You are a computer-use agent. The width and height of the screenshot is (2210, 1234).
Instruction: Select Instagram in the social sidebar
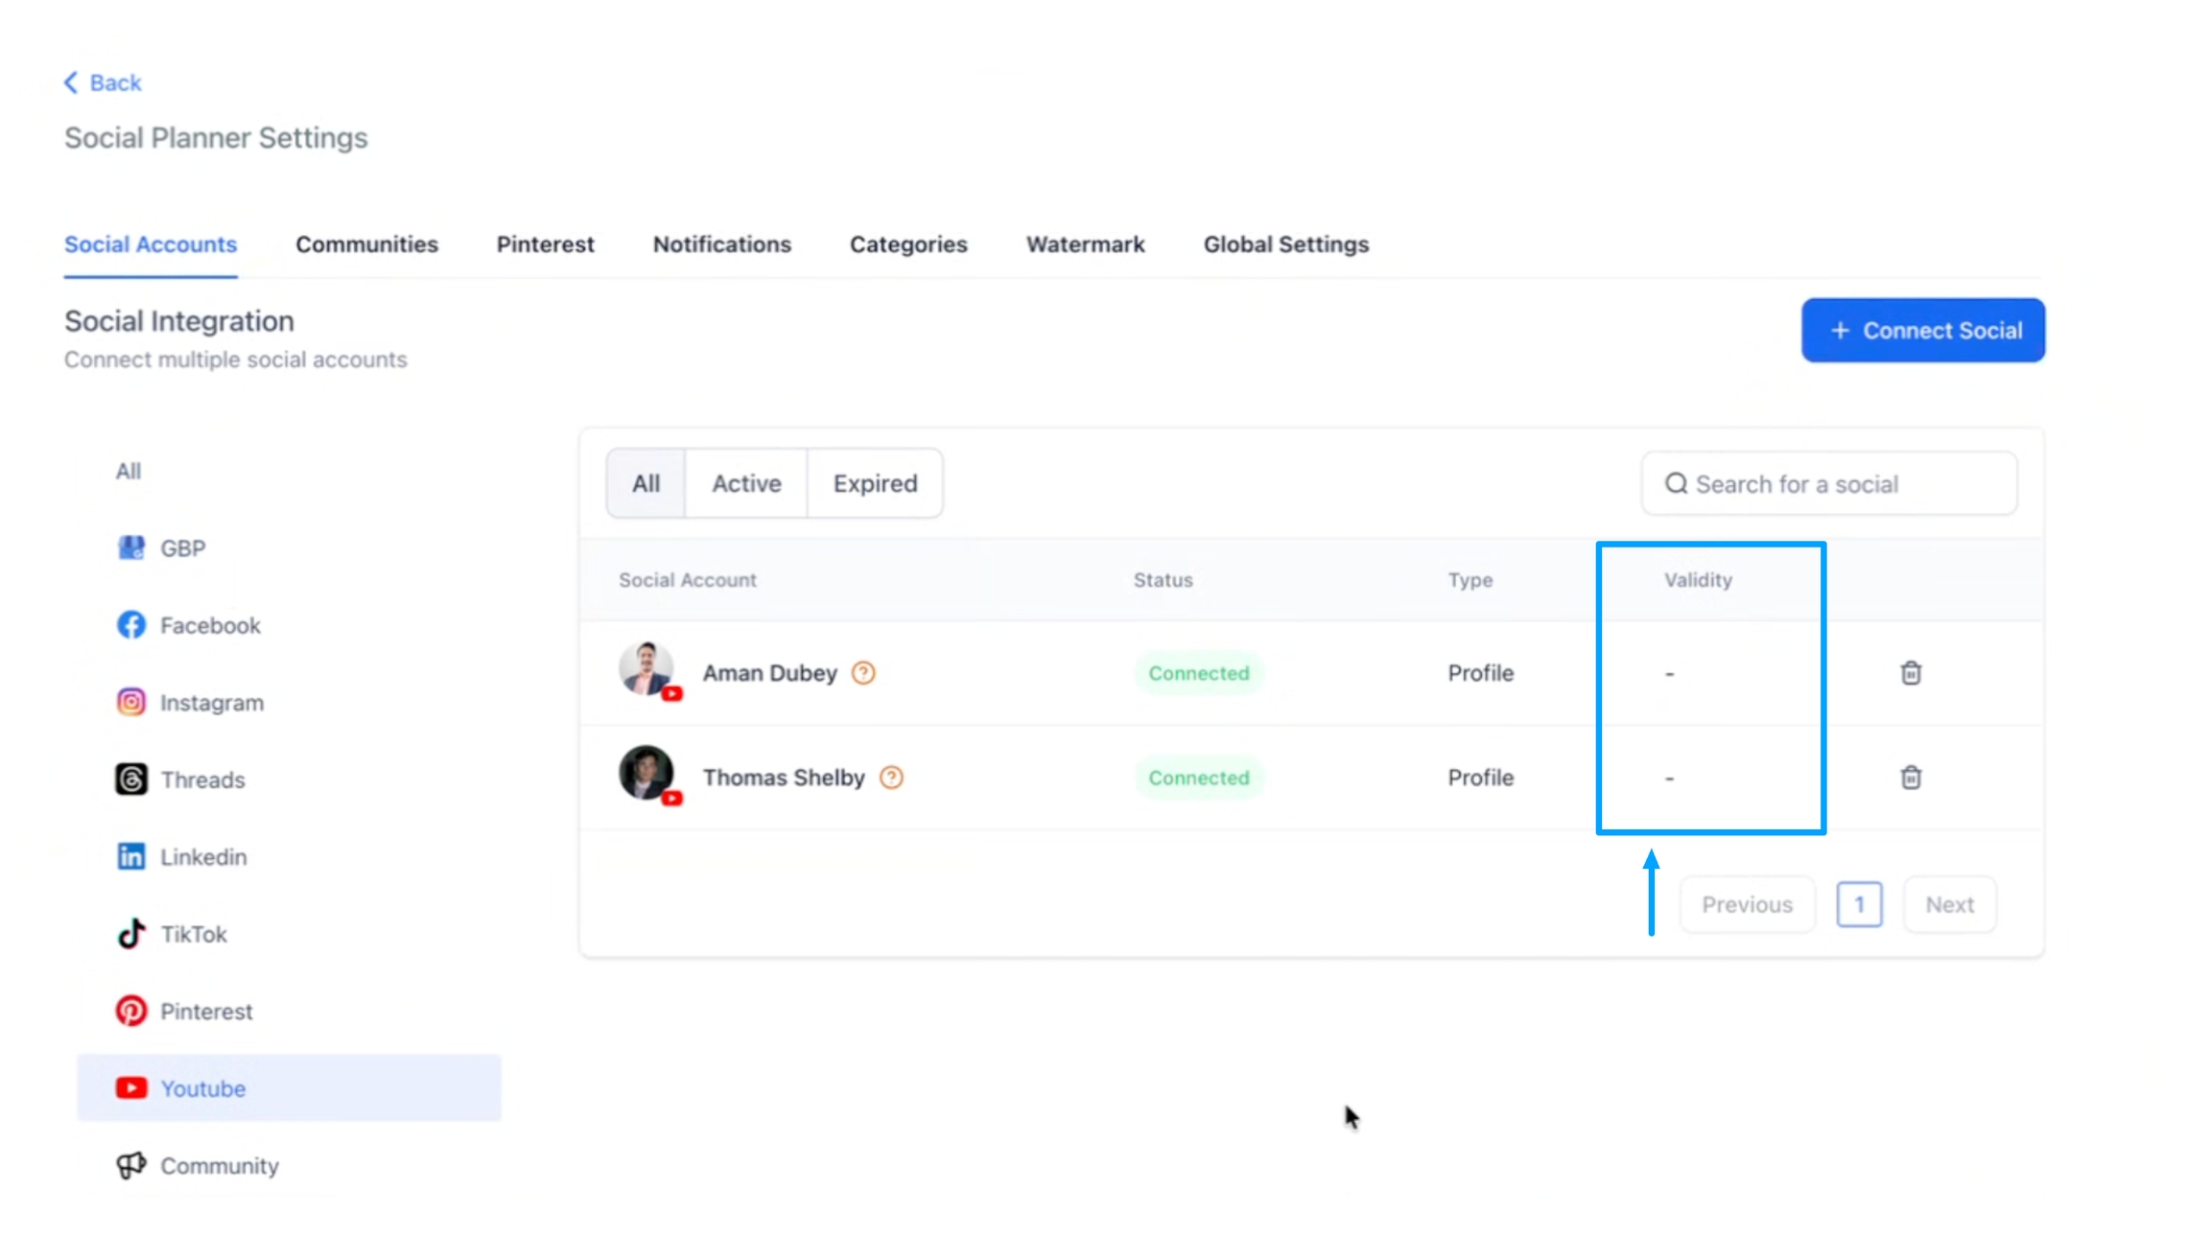211,703
